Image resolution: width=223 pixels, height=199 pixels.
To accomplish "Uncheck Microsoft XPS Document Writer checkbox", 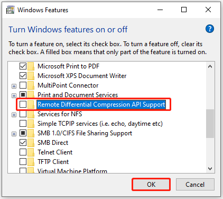I will pyautogui.click(x=23, y=76).
